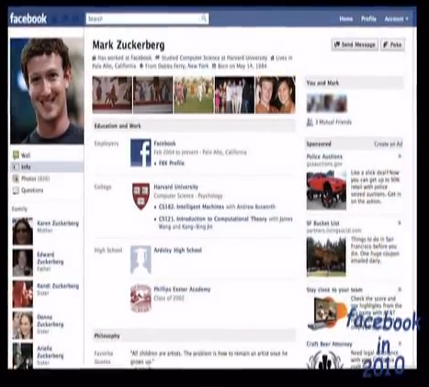Dismiss the Police Auctions ad
Viewport: 429px width, 387px height.
coord(400,156)
